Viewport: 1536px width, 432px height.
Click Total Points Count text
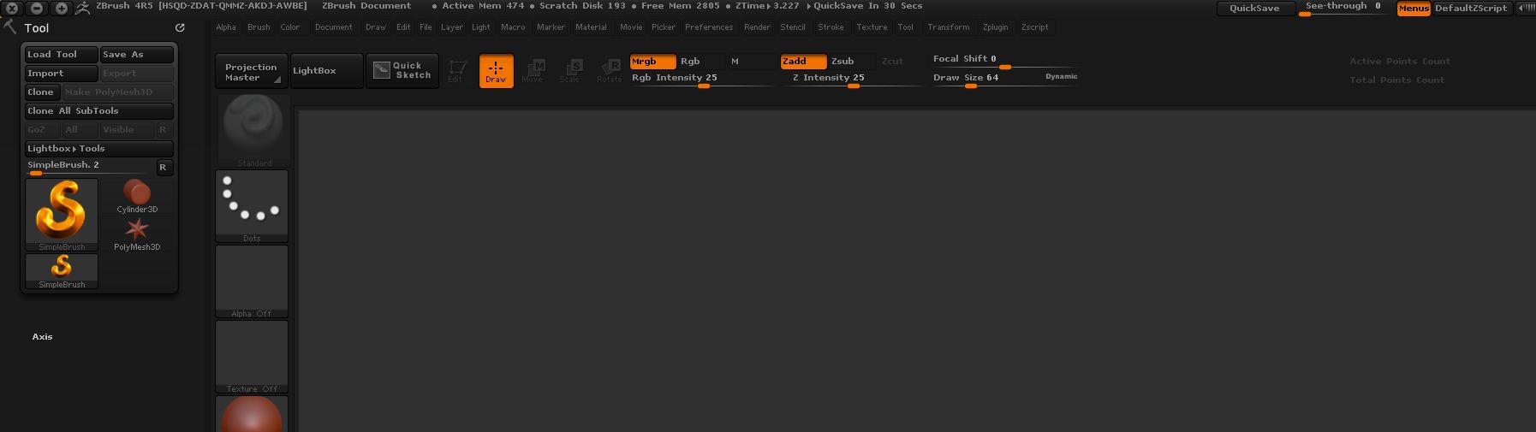pyautogui.click(x=1396, y=80)
